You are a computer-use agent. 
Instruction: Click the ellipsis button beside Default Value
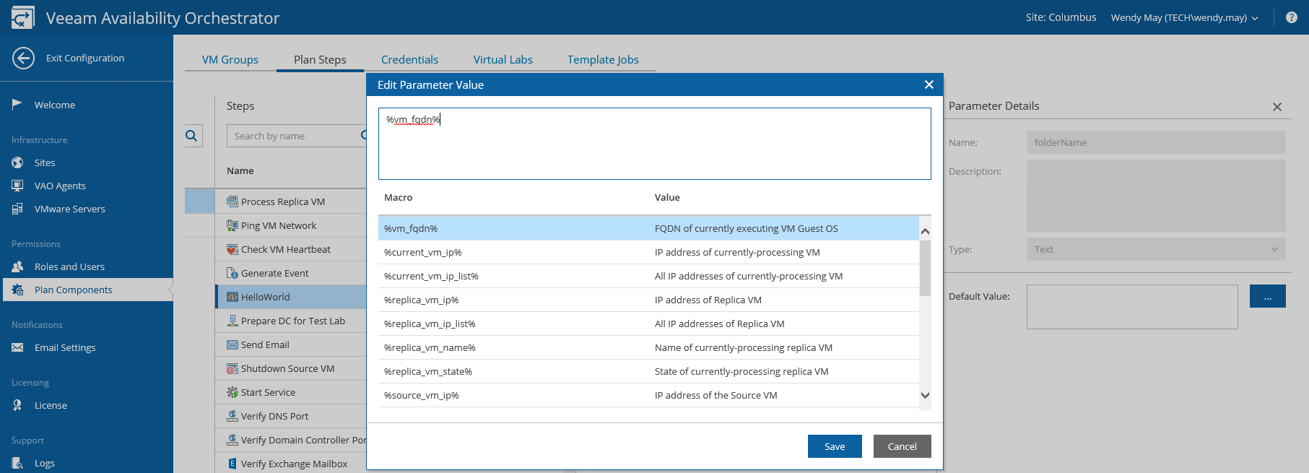[x=1268, y=296]
